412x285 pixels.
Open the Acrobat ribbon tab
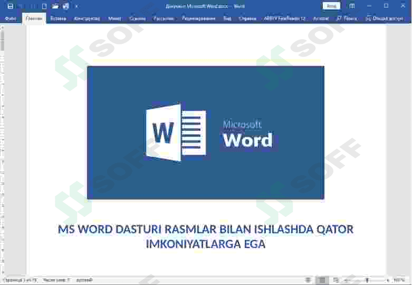click(x=321, y=18)
